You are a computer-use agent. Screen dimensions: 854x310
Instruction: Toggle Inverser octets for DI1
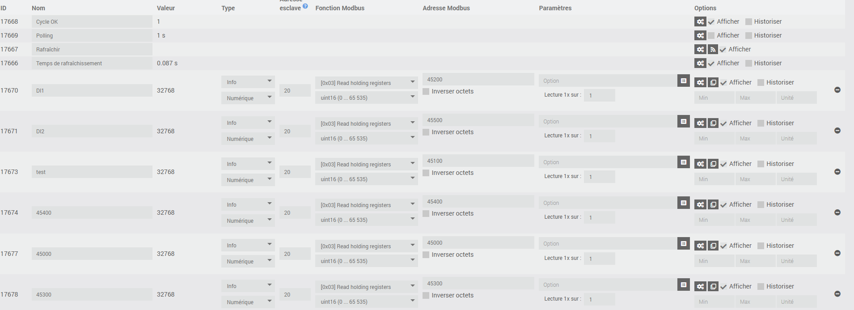tap(426, 91)
